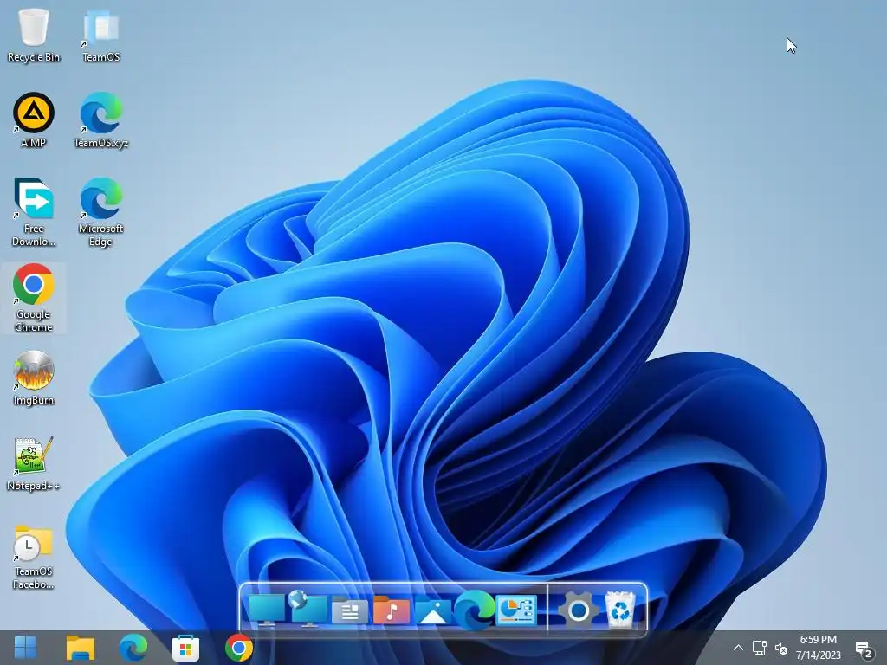Image resolution: width=887 pixels, height=665 pixels.
Task: Open the Start menu
Action: click(25, 648)
